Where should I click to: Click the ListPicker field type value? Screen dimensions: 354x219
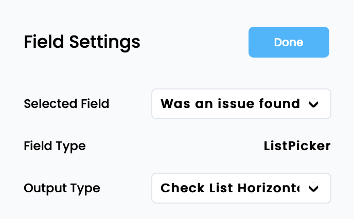(x=297, y=146)
